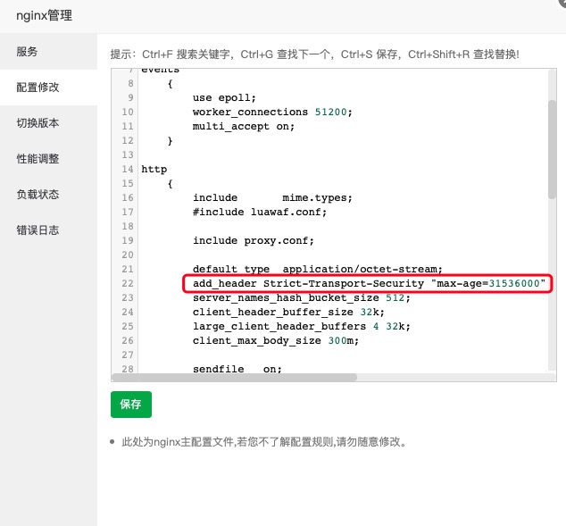Image resolution: width=566 pixels, height=526 pixels.
Task: Click the 'client_max_body_size 300m;' line
Action: tap(276, 341)
